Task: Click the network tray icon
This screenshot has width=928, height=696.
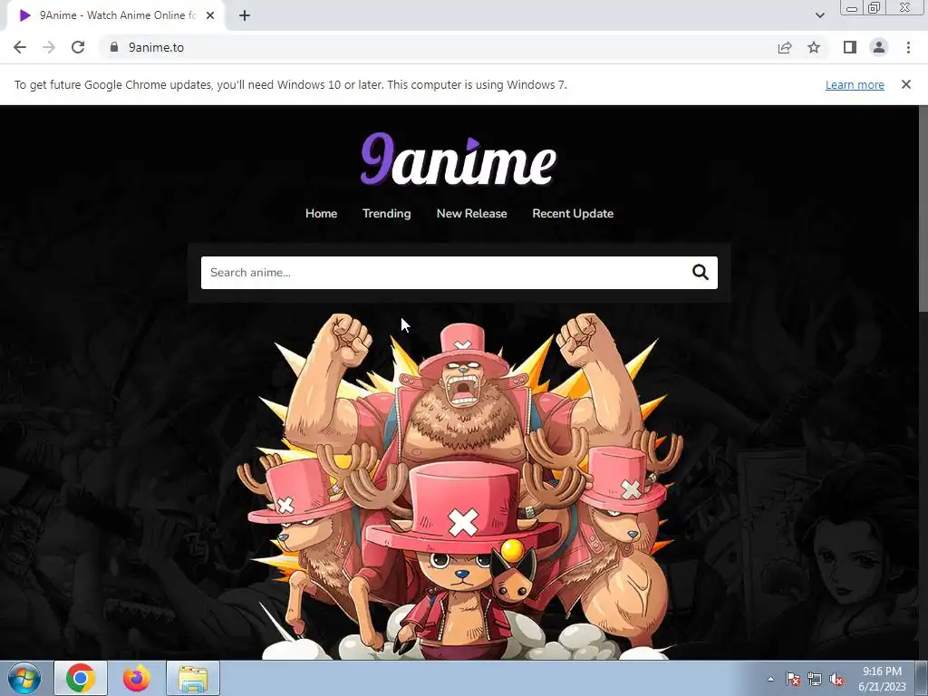Action: click(815, 680)
